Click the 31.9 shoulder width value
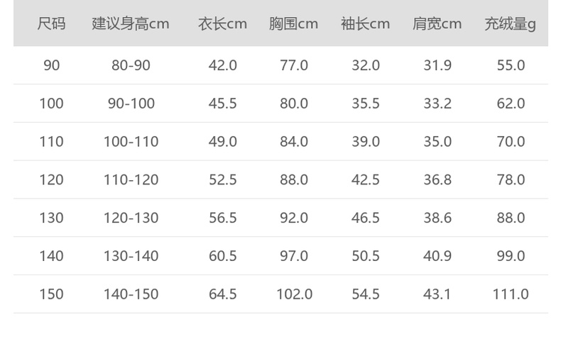 coord(437,65)
